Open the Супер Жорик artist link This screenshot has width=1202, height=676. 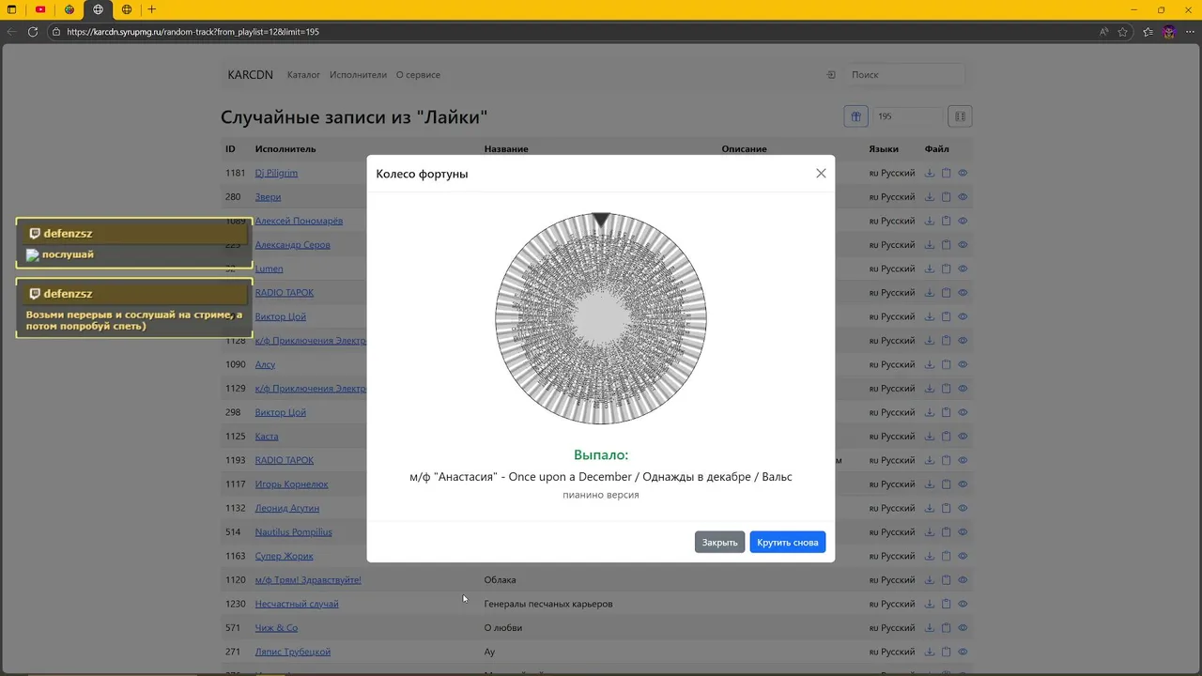[x=284, y=556]
